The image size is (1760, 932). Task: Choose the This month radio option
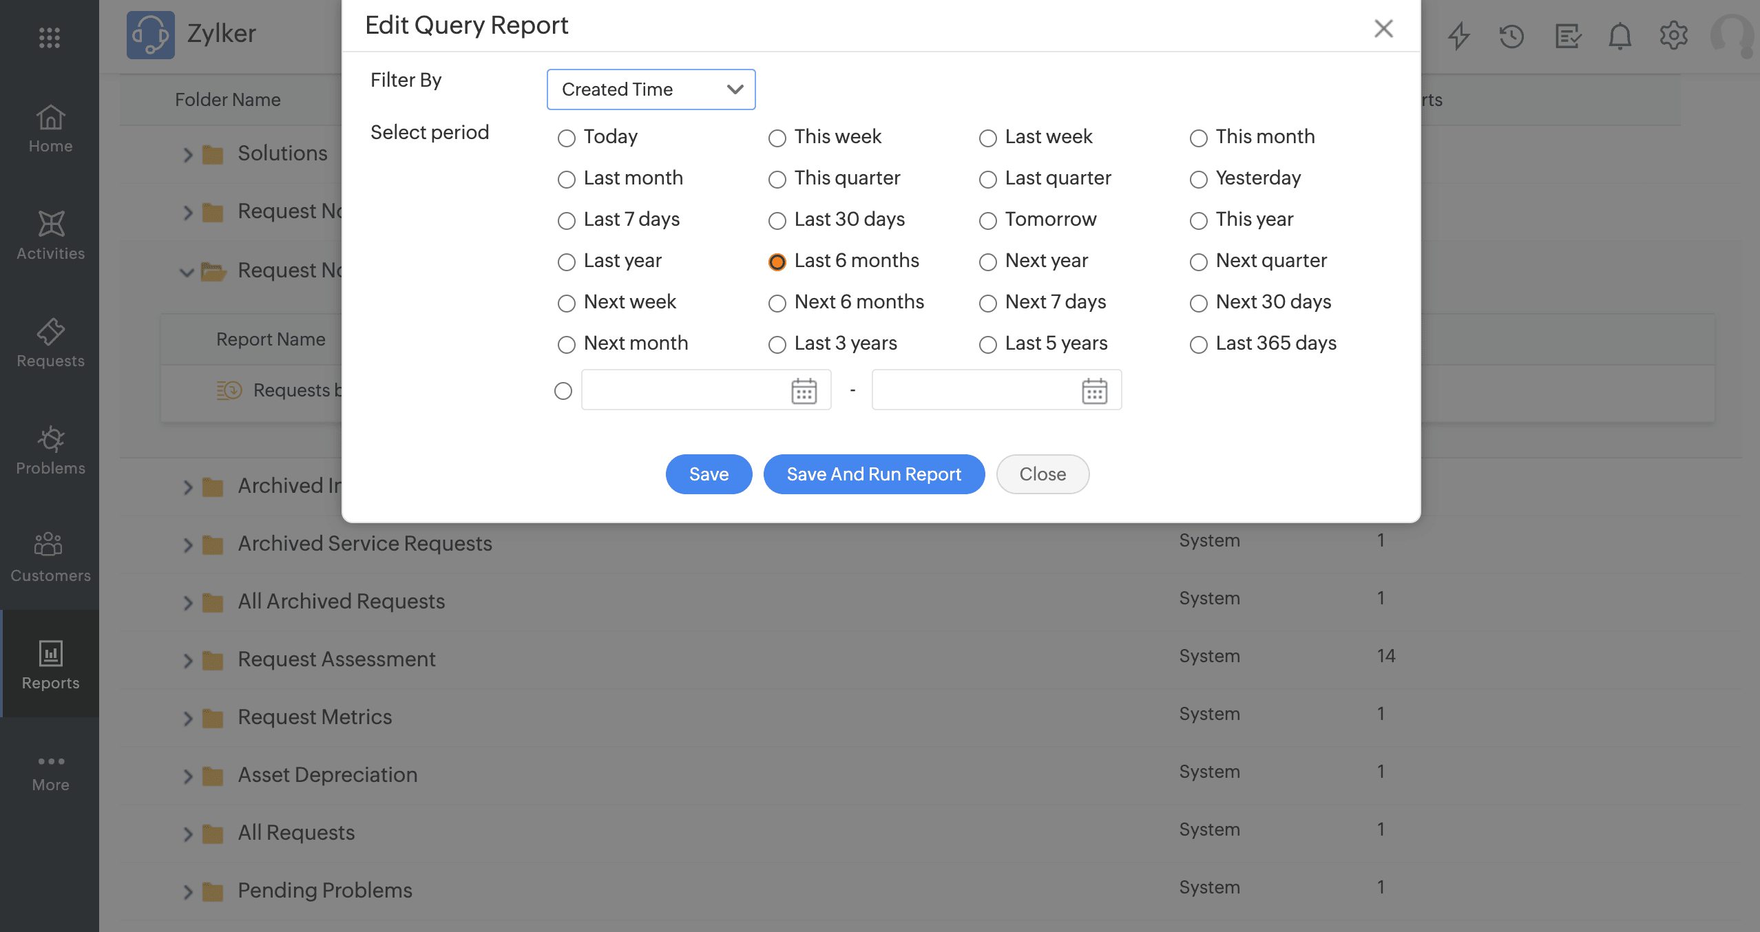[1199, 138]
